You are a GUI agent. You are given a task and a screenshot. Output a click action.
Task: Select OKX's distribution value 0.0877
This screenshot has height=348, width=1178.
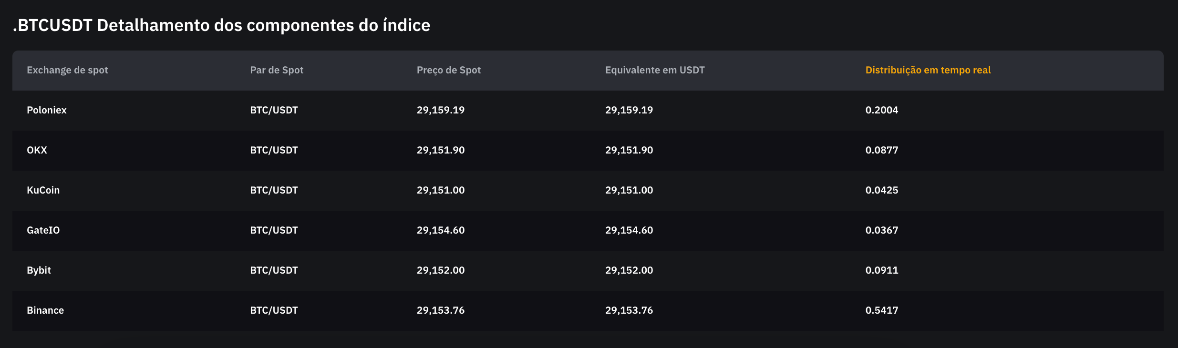pyautogui.click(x=881, y=150)
